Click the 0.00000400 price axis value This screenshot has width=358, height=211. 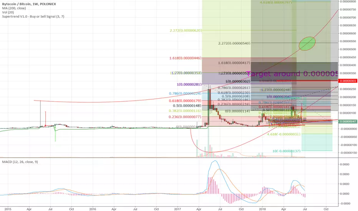click(x=348, y=65)
